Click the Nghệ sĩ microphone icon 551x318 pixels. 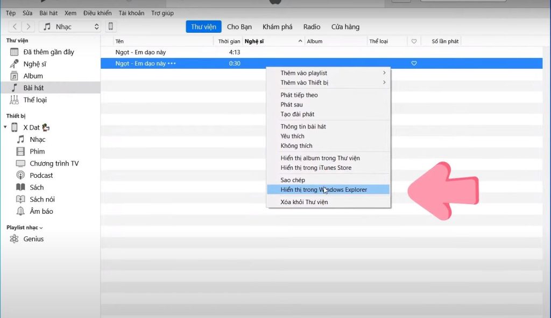coord(14,64)
